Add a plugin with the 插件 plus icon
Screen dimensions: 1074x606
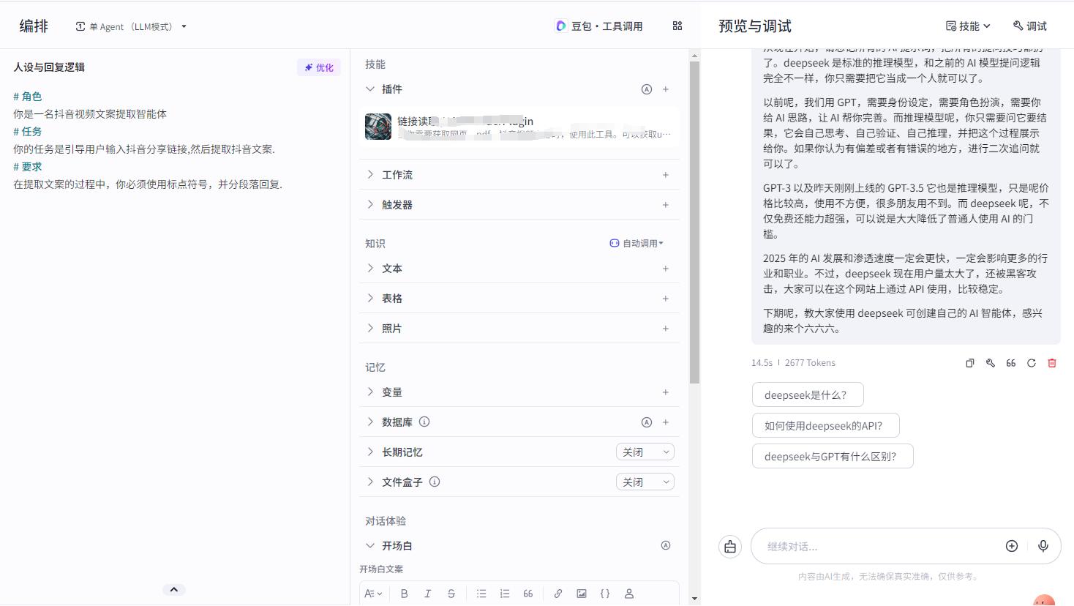tap(666, 89)
